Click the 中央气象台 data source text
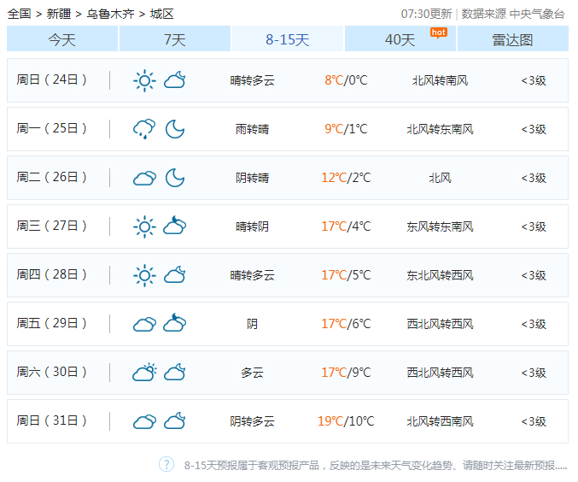This screenshot has height=482, width=578. coord(537,14)
